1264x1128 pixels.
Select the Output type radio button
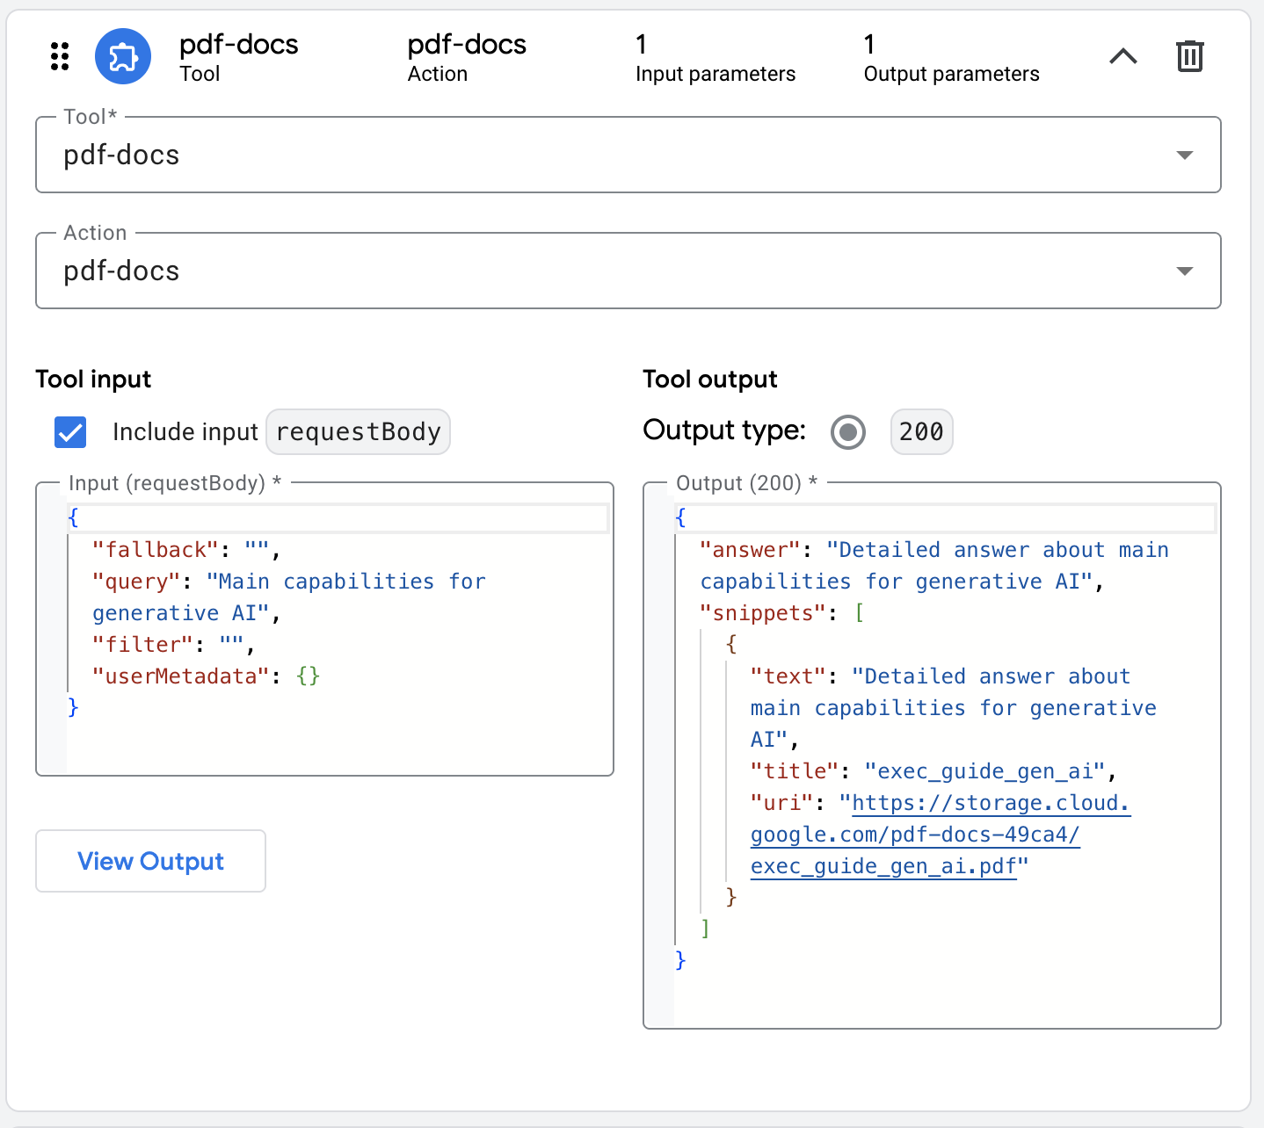848,432
